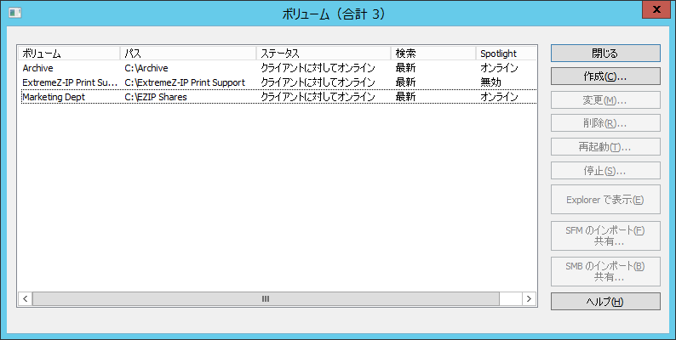The width and height of the screenshot is (676, 340).
Task: Sort by パス column header
Action: click(187, 53)
